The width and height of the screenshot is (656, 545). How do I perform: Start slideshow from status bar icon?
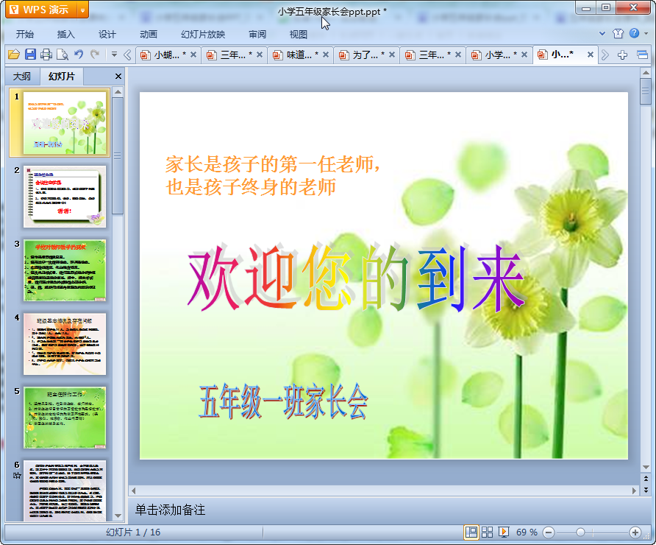(504, 532)
